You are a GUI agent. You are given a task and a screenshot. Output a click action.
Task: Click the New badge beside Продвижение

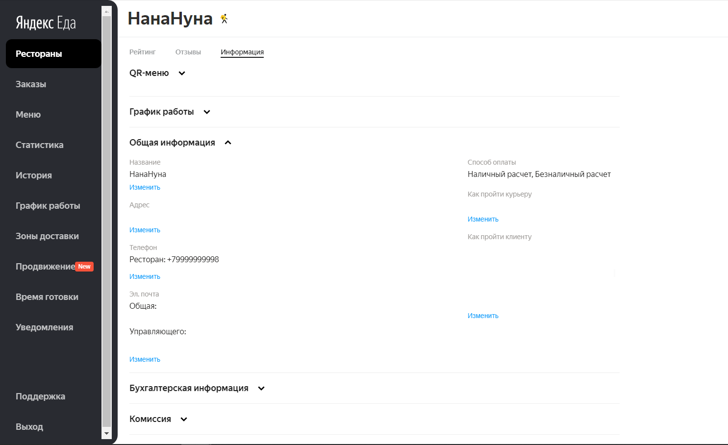tap(84, 267)
